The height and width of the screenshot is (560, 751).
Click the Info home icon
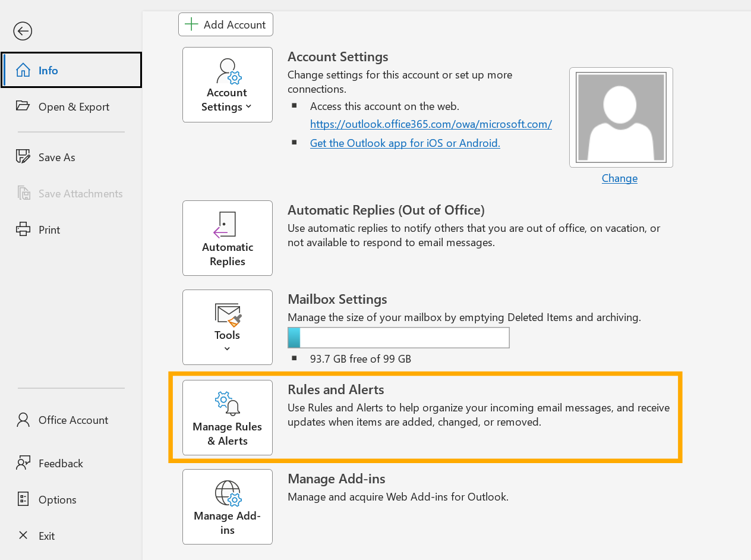tap(23, 70)
